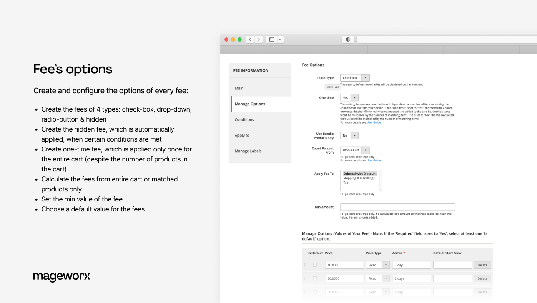Image resolution: width=537 pixels, height=303 pixels.
Task: Click the Mageworx logo
Action: (x=62, y=276)
